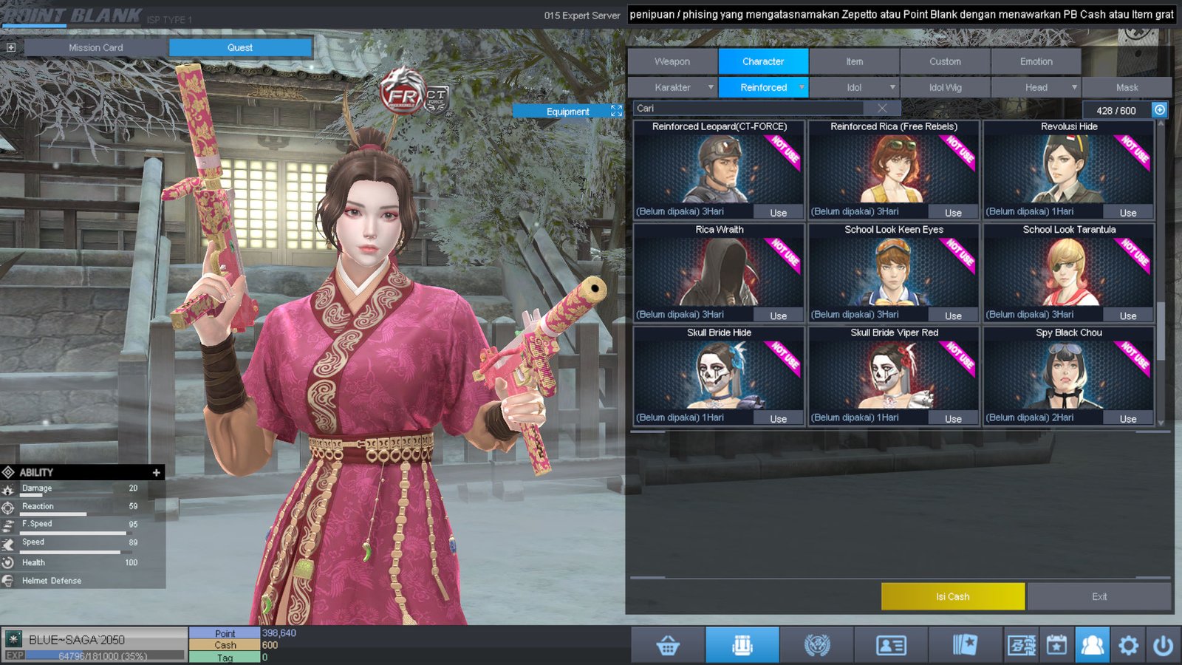The height and width of the screenshot is (665, 1182).
Task: Open the inventory backpack icon
Action: tap(742, 646)
